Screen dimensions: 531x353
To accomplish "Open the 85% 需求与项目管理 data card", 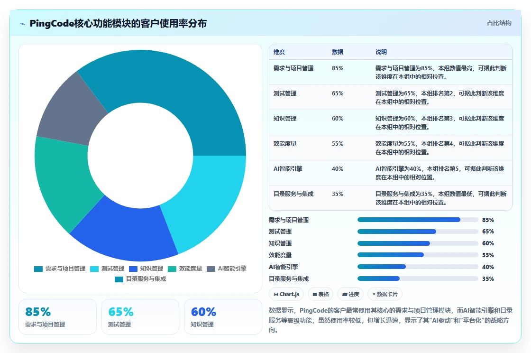I will [57, 317].
